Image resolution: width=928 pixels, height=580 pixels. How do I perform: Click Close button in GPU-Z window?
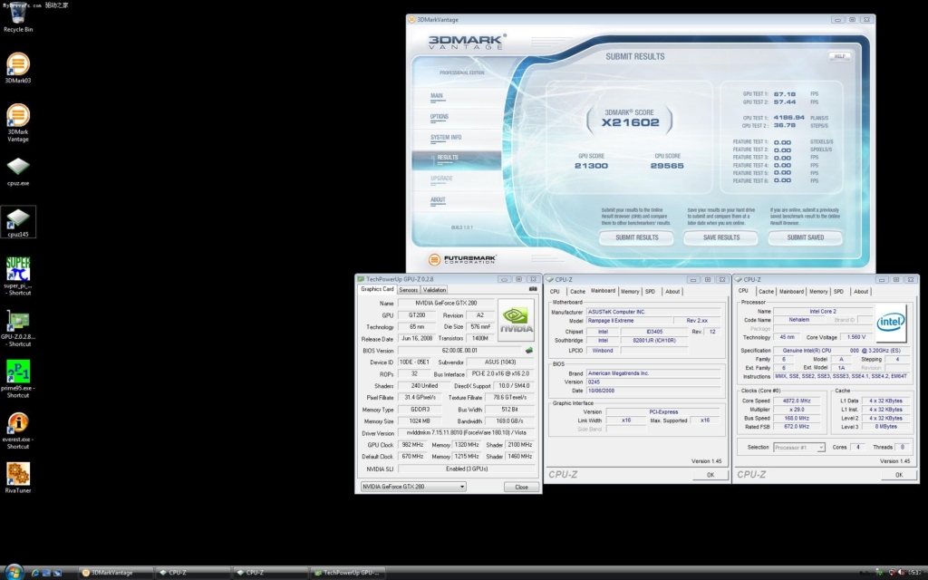[521, 487]
